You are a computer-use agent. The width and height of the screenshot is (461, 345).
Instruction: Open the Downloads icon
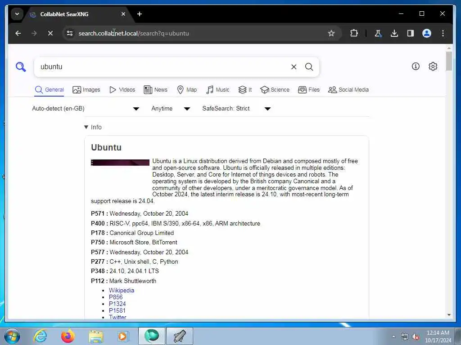tap(394, 33)
